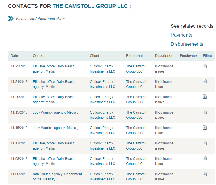Click the Client column header
Viewport: 216px width, 185px height.
tap(94, 56)
